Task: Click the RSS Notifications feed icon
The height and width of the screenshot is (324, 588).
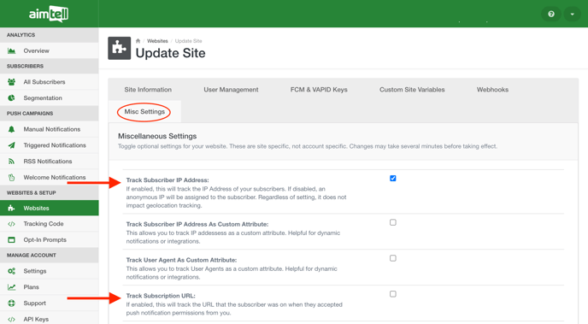Action: (x=12, y=162)
